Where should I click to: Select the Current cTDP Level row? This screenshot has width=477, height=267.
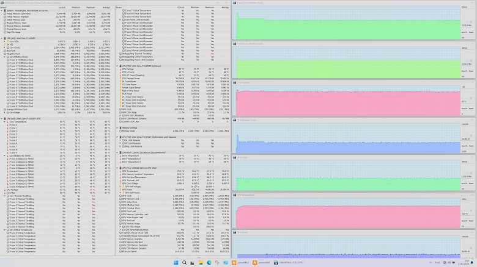point(172,122)
